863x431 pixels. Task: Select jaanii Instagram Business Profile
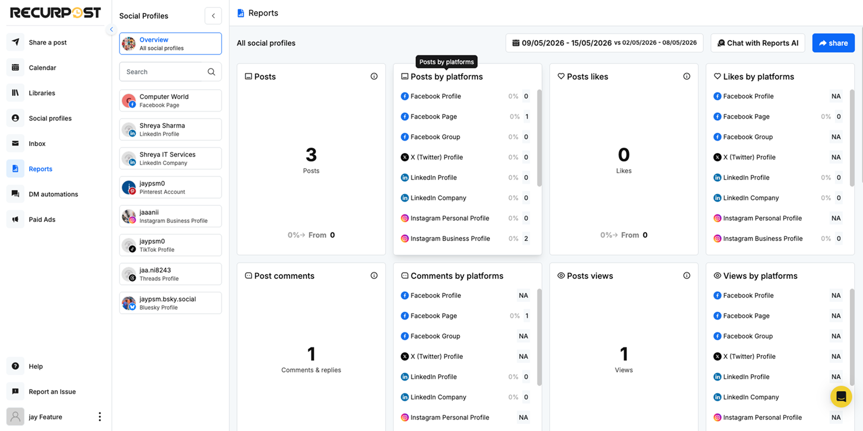(170, 216)
